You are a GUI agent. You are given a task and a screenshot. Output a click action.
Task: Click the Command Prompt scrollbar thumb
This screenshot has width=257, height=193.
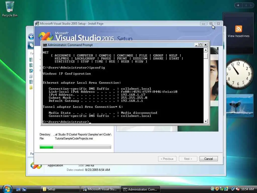[x=206, y=56]
